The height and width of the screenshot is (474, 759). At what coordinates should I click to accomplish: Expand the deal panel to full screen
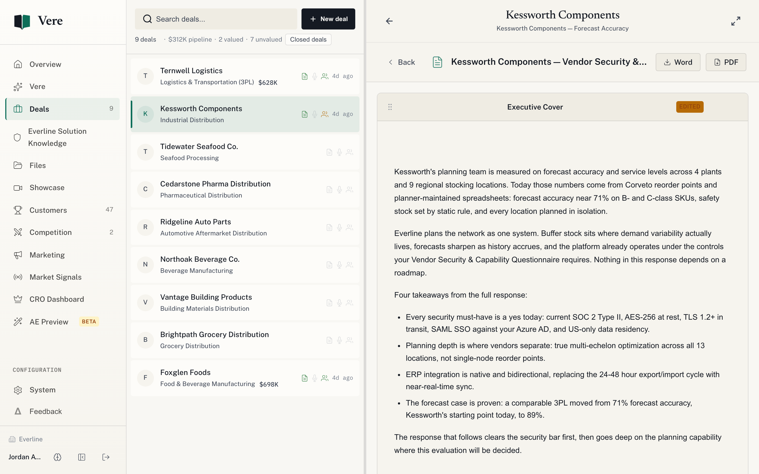pyautogui.click(x=736, y=21)
